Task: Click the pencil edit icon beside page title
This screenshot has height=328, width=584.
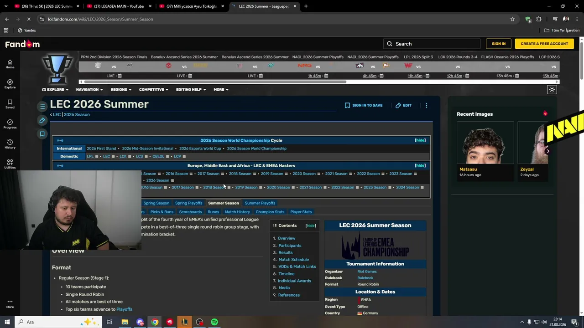Action: (x=42, y=120)
